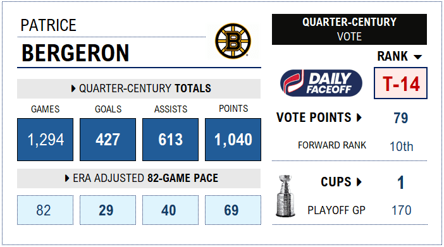Click the Goals total 427 box
This screenshot has width=444, height=247.
108,140
